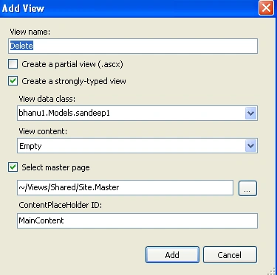The image size is (277, 275).
Task: Click the master page path field
Action: click(x=125, y=187)
